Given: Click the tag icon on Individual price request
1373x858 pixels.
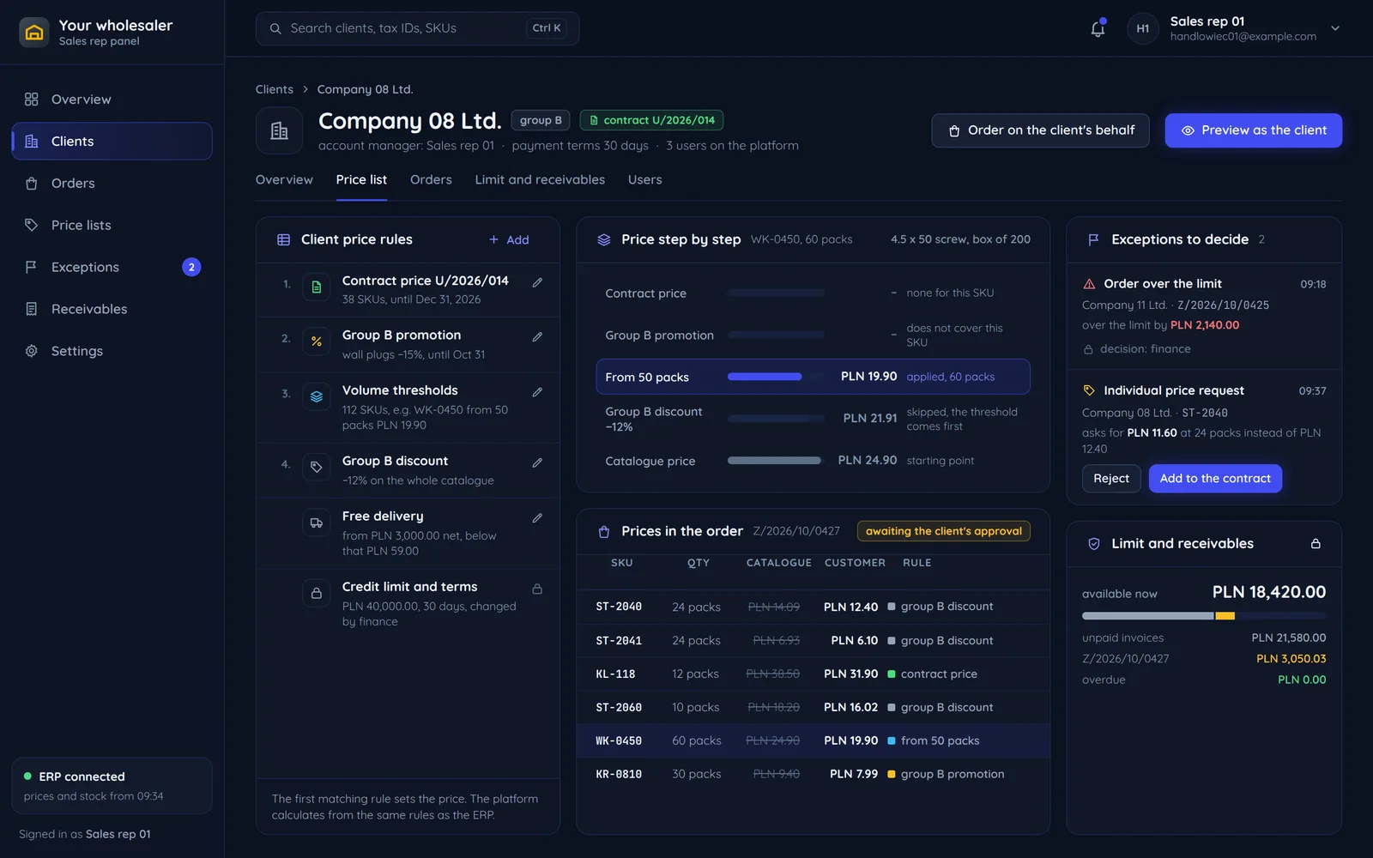Looking at the screenshot, I should point(1089,390).
